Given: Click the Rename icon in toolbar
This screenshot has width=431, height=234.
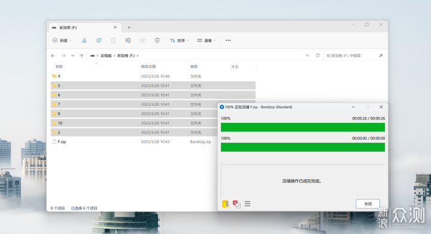Looking at the screenshot, I should 128,40.
